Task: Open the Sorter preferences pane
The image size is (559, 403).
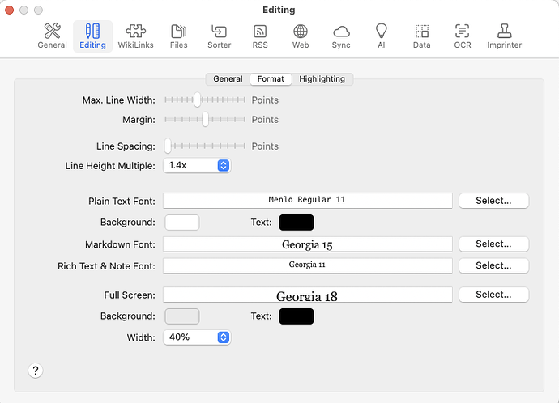Action: 219,36
